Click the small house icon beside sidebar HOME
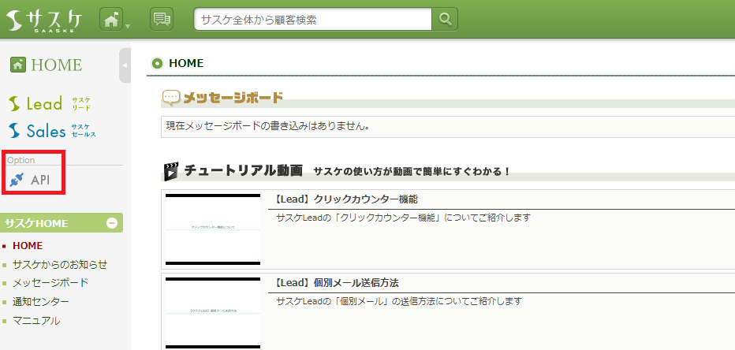The height and width of the screenshot is (350, 735). (18, 65)
